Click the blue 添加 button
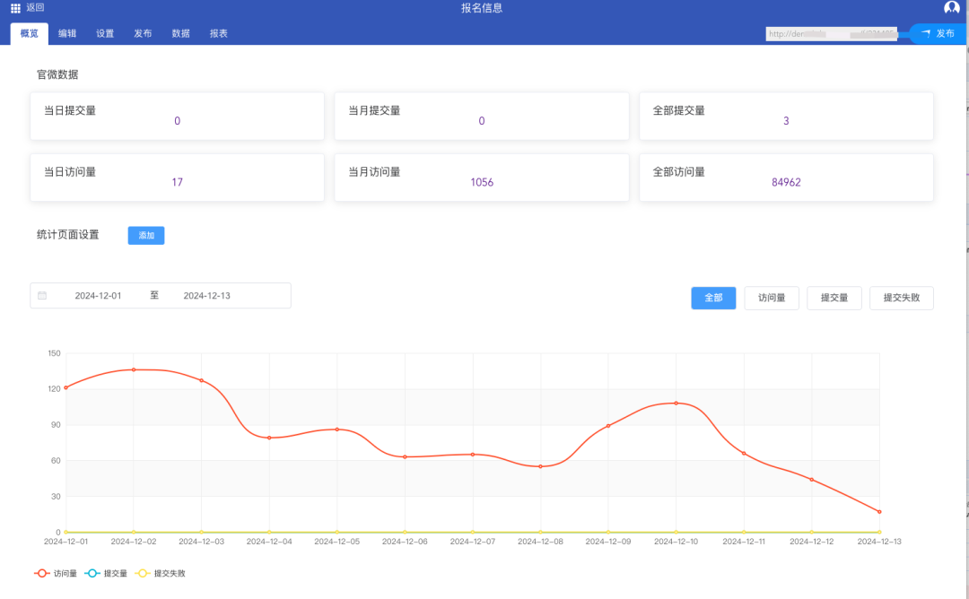The width and height of the screenshot is (969, 599). tap(146, 236)
